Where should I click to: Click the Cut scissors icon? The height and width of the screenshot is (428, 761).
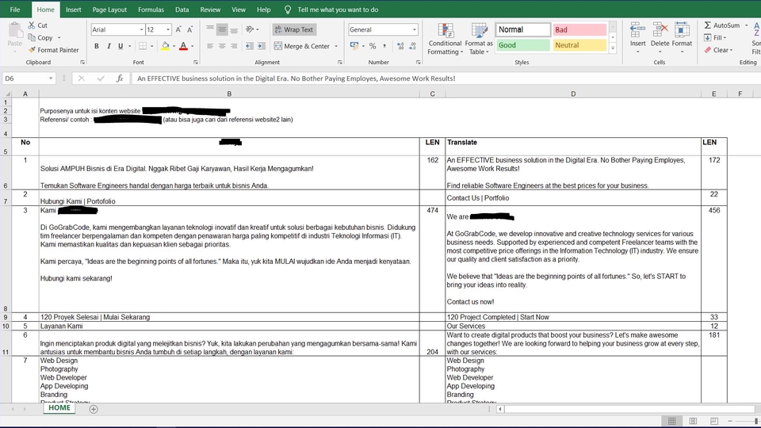(x=32, y=25)
